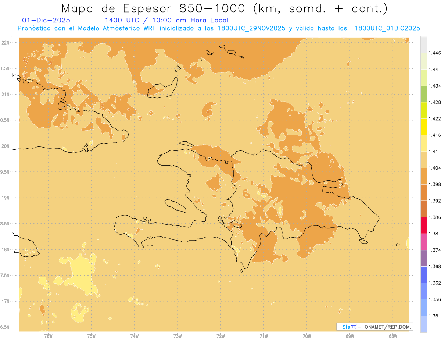
Task: Click colorbar value 1.35
Action: click(x=434, y=316)
